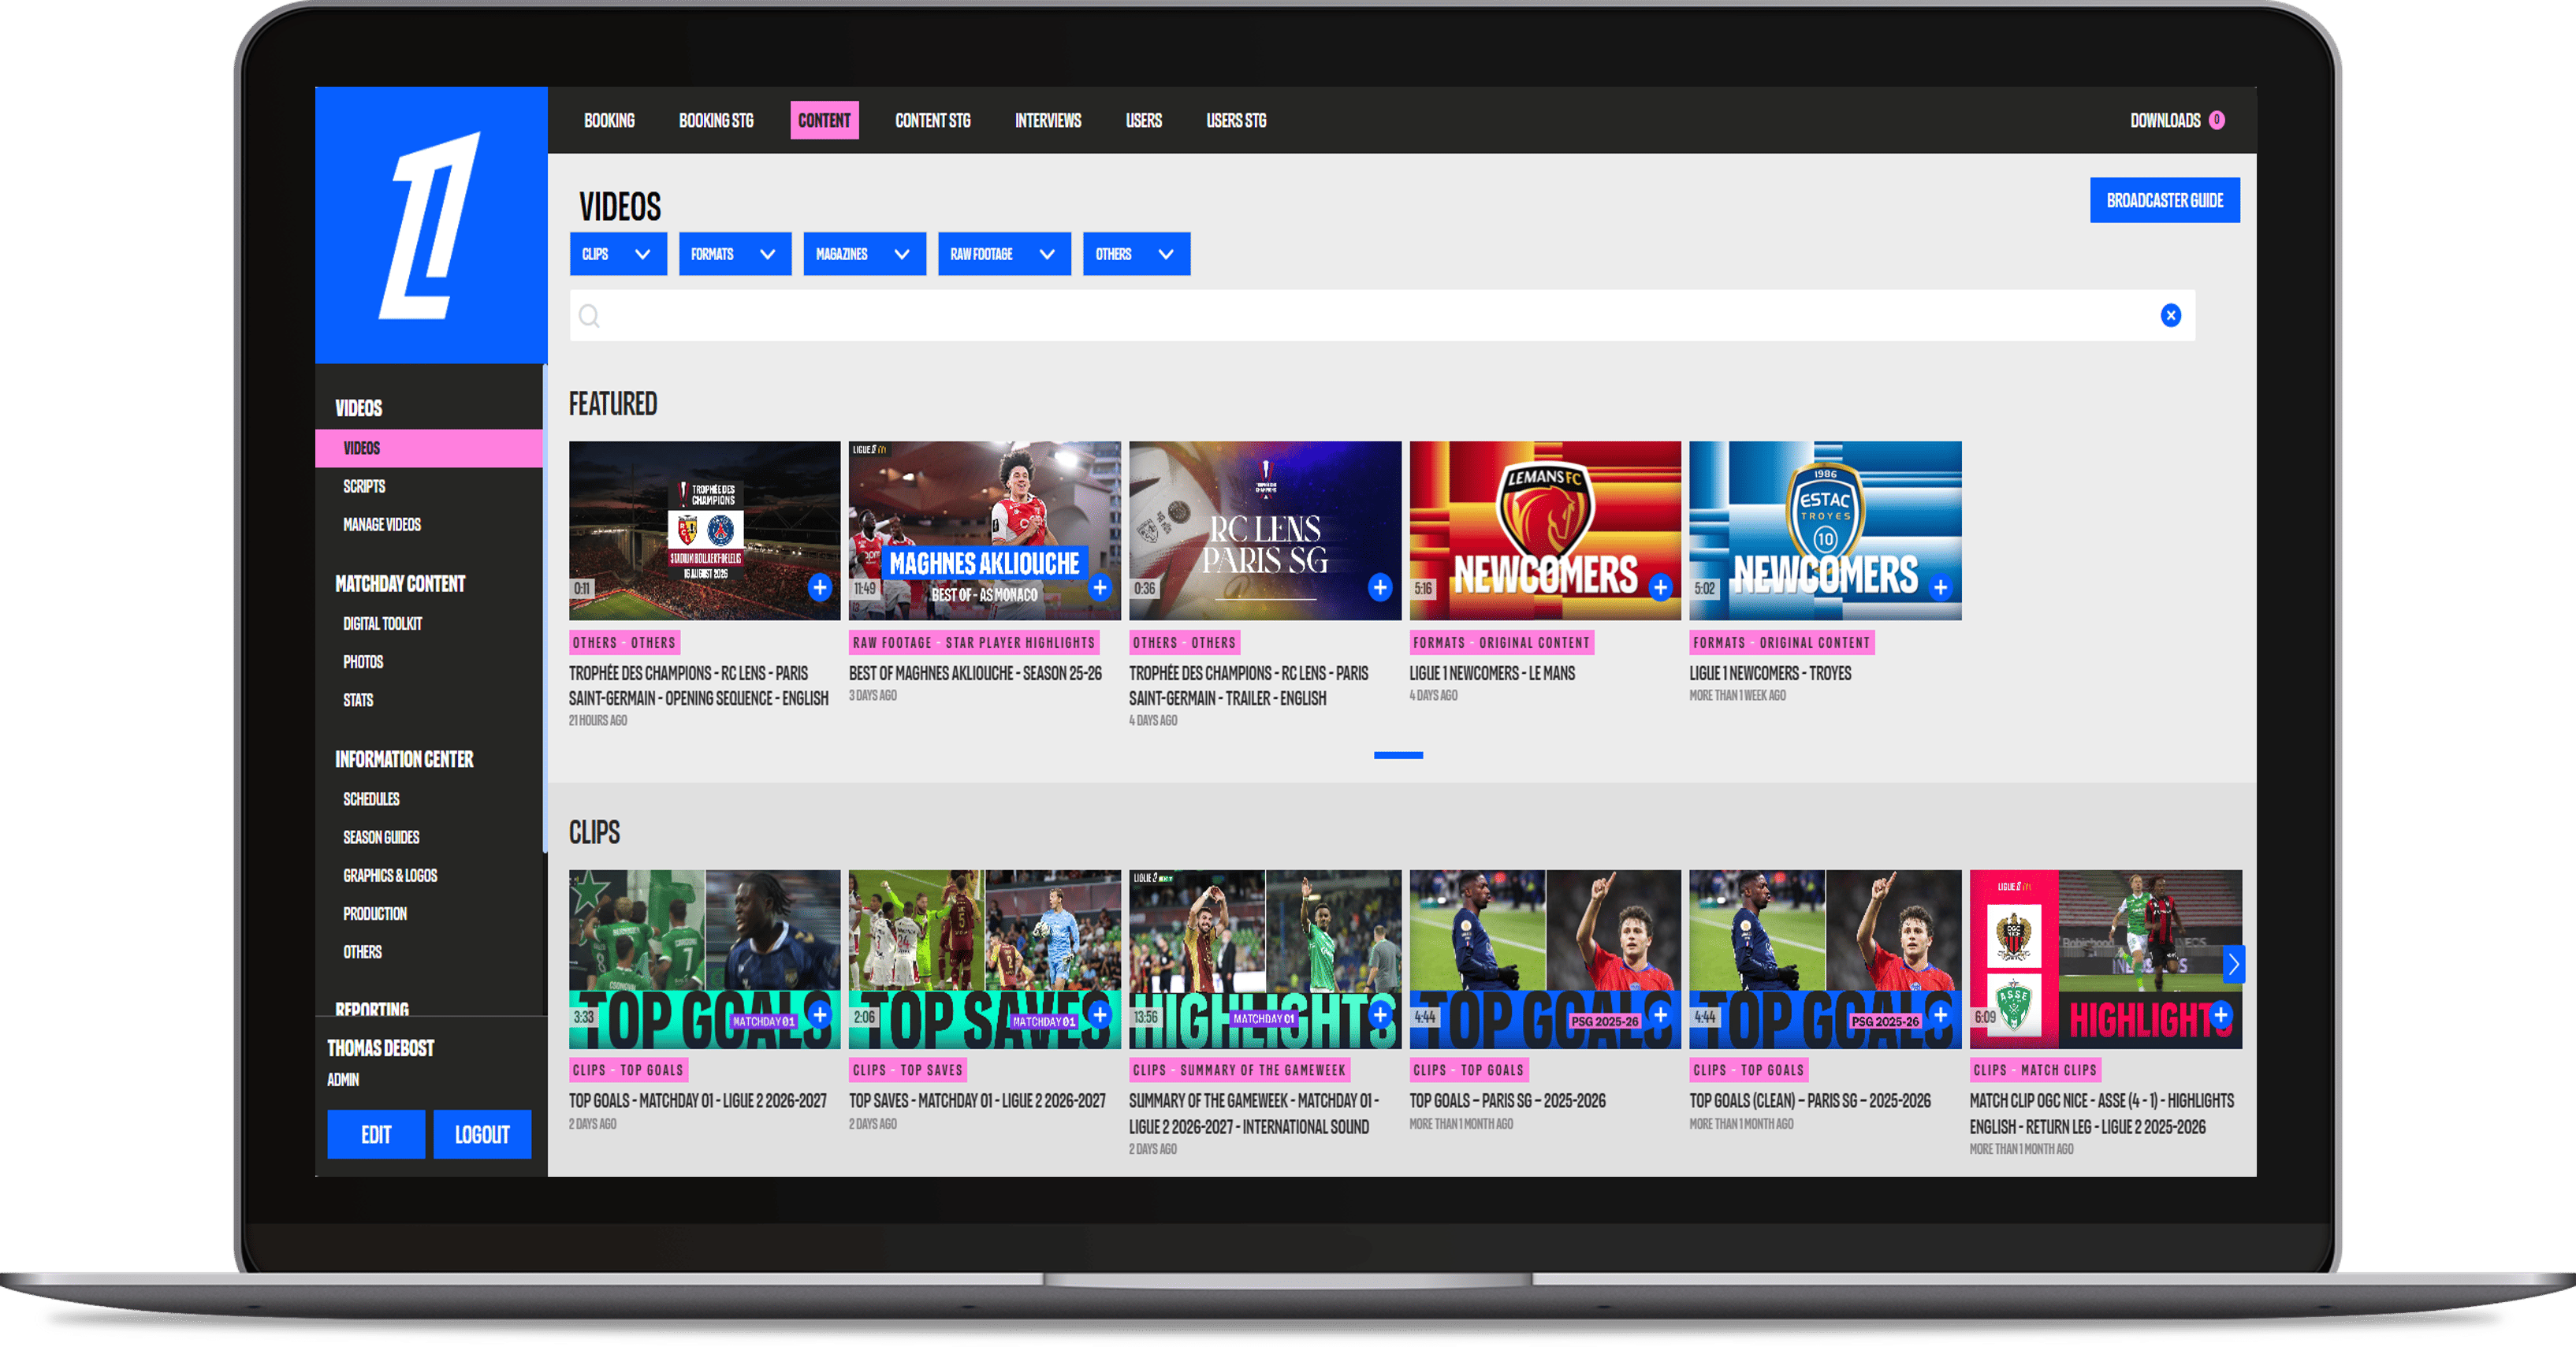Click the Clips - Top Saves tag
Screen dimensions: 2576x1347
coord(908,1069)
